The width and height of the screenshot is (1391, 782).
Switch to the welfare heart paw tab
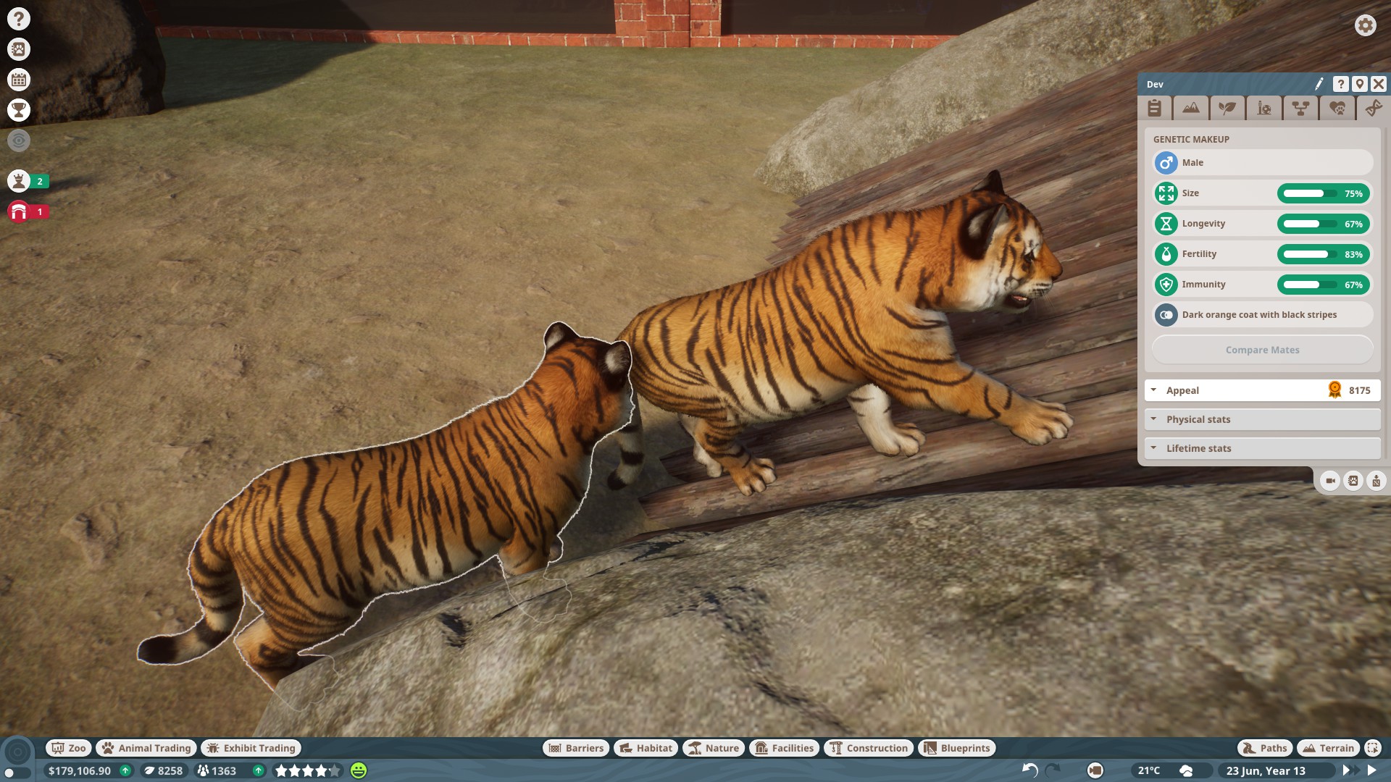point(1337,108)
